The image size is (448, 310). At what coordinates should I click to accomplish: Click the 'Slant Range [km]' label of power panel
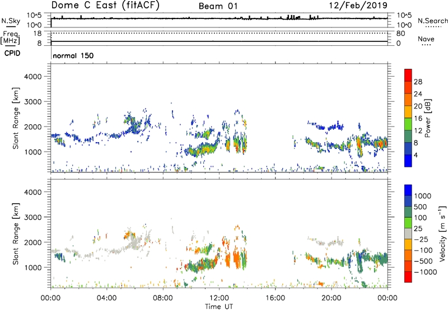pyautogui.click(x=16, y=118)
